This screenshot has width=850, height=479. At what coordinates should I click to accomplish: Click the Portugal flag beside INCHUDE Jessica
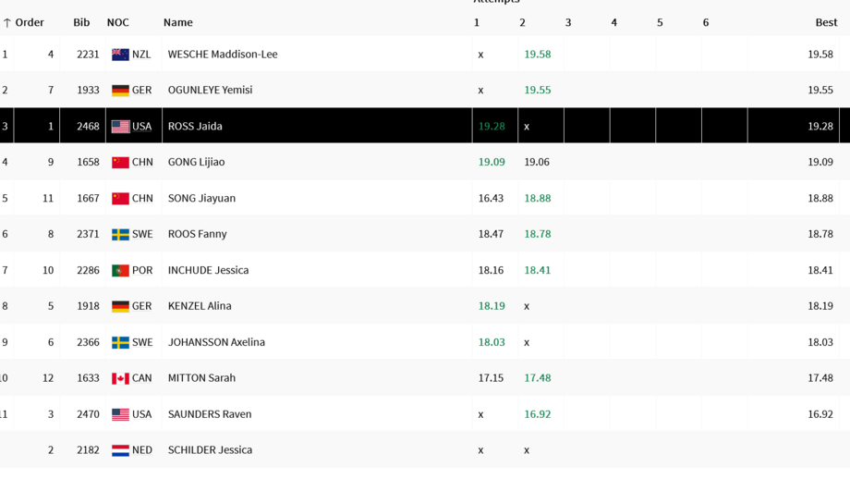(120, 270)
